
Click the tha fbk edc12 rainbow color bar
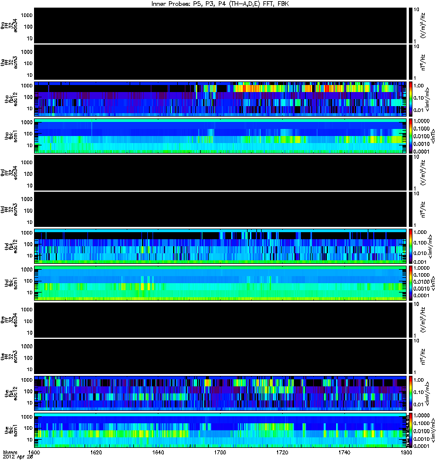click(x=411, y=100)
